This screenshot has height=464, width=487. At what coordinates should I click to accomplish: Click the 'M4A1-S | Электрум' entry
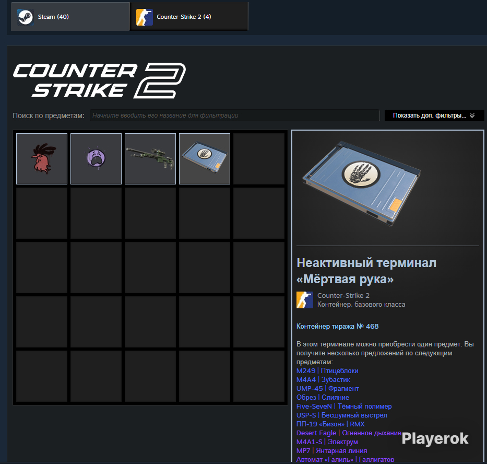[327, 442]
